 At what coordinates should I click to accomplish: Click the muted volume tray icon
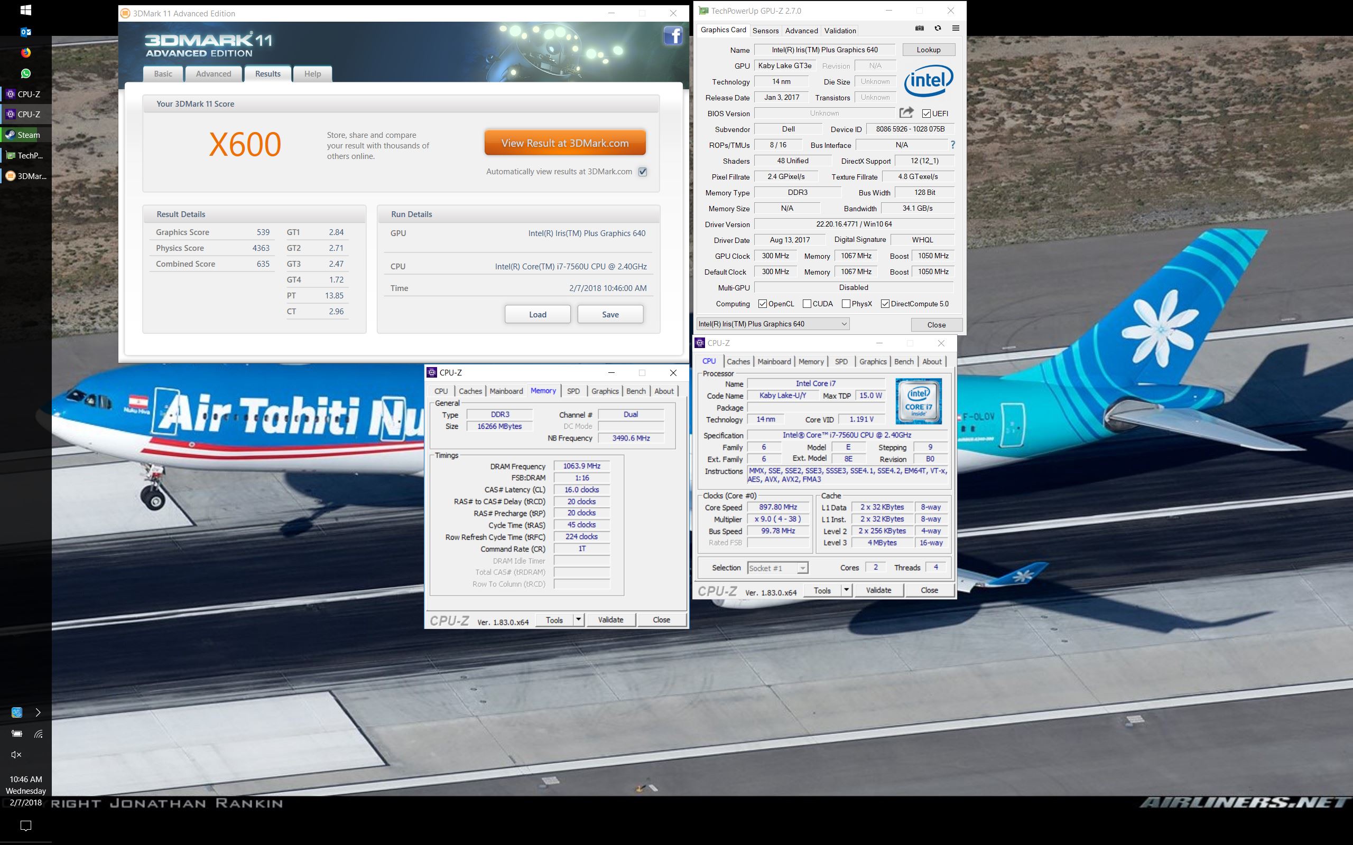17,755
